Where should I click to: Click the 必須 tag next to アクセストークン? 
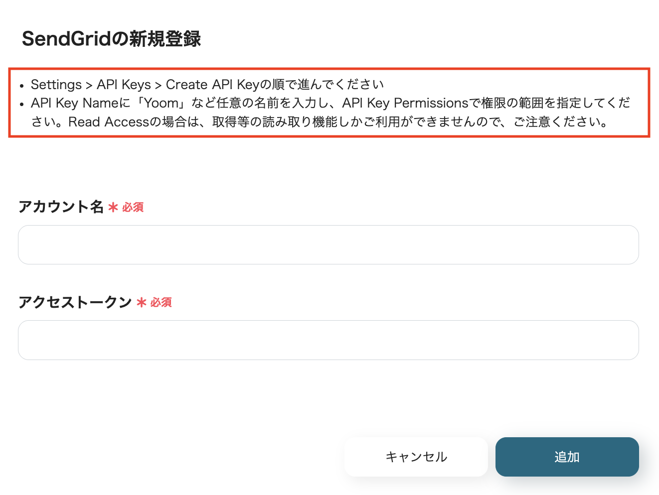pyautogui.click(x=161, y=302)
